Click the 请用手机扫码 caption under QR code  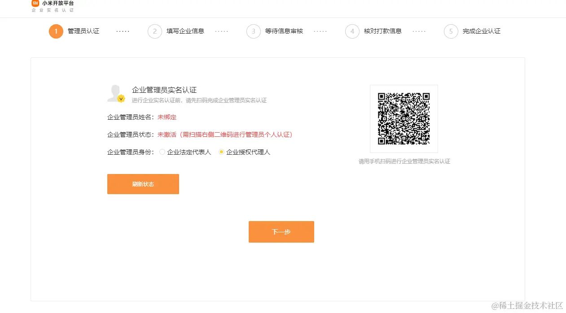pos(404,161)
